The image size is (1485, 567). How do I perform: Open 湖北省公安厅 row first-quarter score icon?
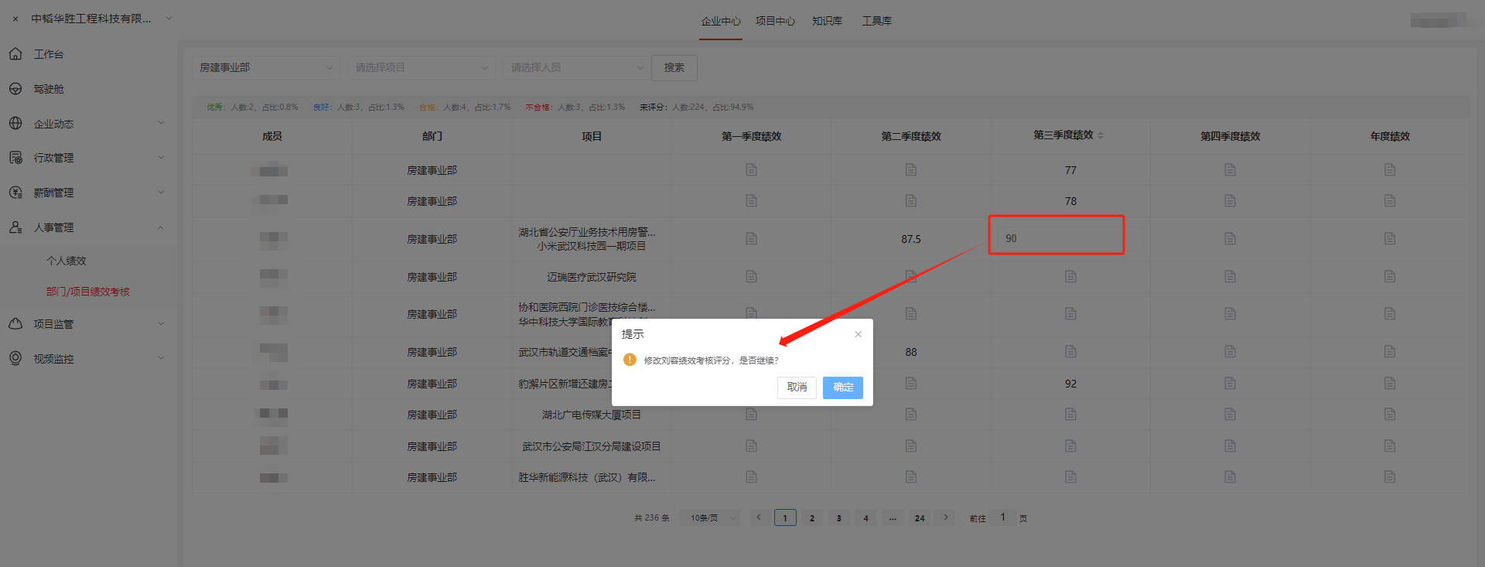(751, 238)
